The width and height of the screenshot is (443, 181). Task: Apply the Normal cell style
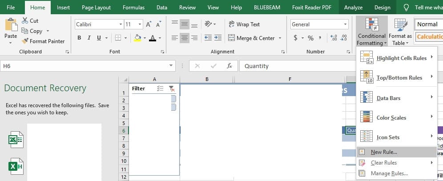coord(428,24)
